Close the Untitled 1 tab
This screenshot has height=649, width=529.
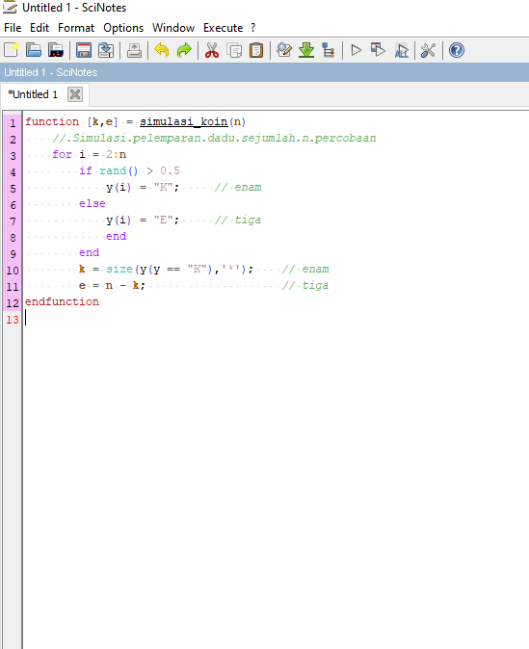75,94
